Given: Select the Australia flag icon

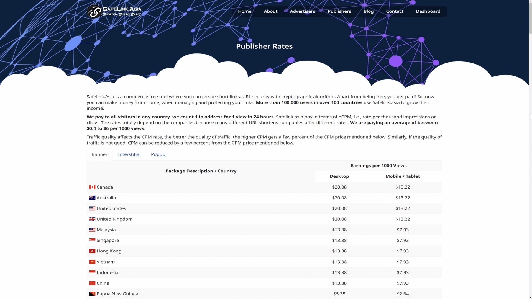Looking at the screenshot, I should pyautogui.click(x=92, y=197).
